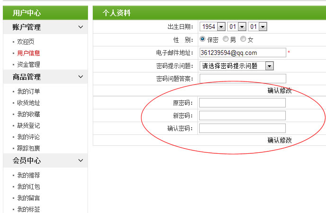This screenshot has width=326, height=213.
Task: Click the 会员中心 section header
Action: click(x=45, y=160)
